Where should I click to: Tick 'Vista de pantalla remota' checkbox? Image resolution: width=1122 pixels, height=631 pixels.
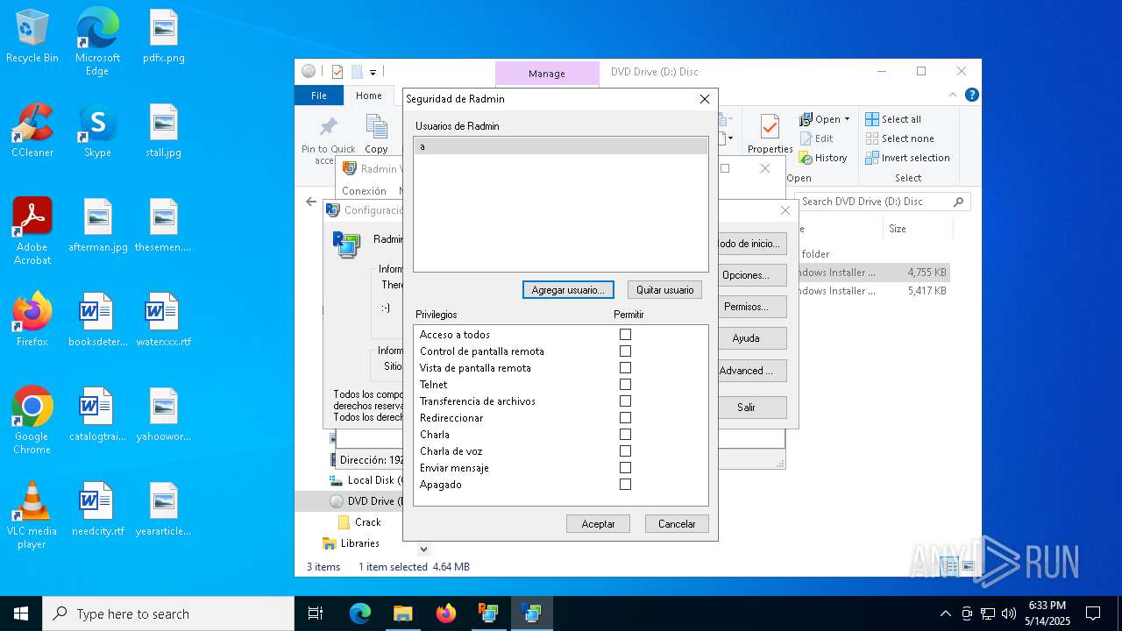tap(625, 368)
